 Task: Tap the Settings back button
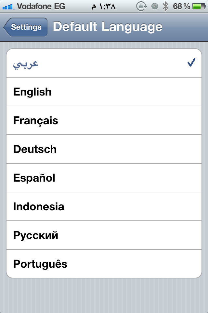coord(26,27)
